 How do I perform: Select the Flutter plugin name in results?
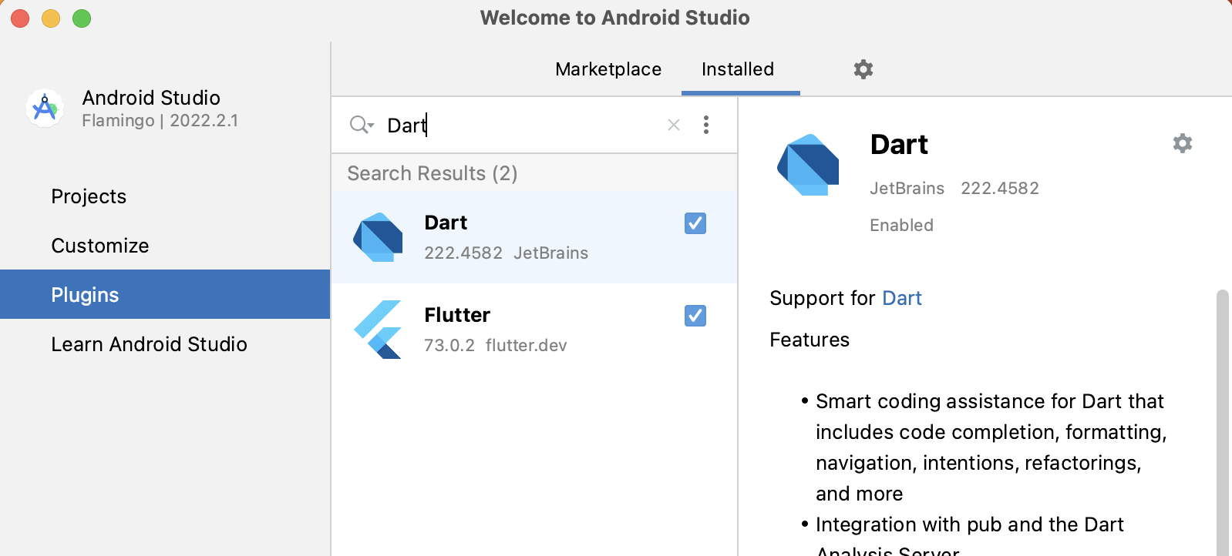(x=457, y=315)
